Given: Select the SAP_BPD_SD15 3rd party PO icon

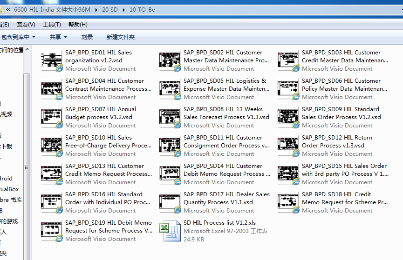Looking at the screenshot, I should coord(288,174).
